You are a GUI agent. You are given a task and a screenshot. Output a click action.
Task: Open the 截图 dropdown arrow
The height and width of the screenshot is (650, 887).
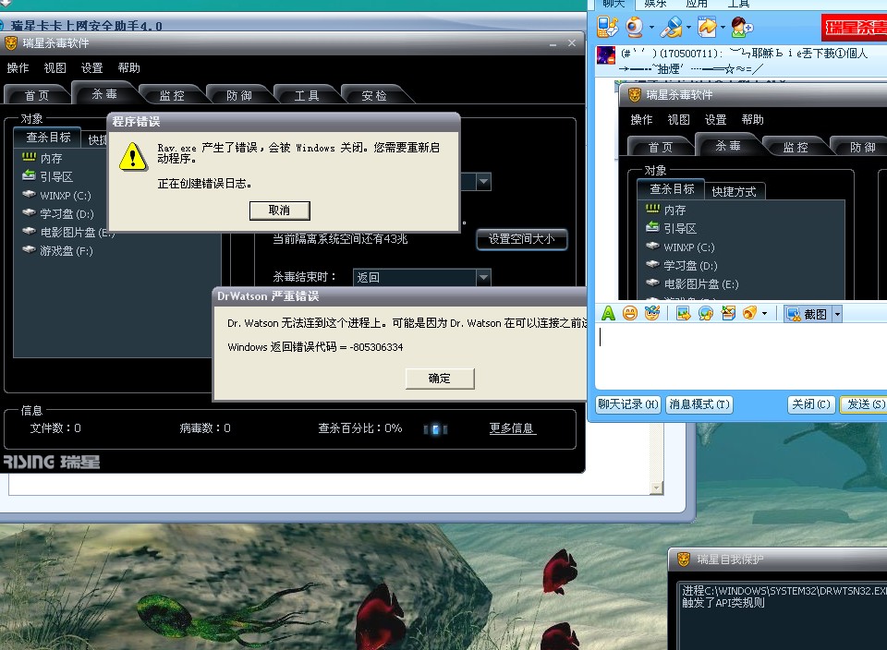pyautogui.click(x=837, y=314)
